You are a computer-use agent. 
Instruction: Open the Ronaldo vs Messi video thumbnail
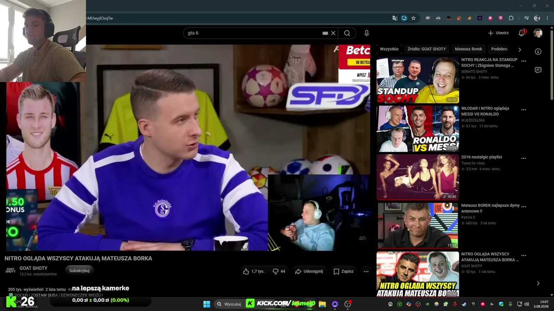(x=418, y=129)
